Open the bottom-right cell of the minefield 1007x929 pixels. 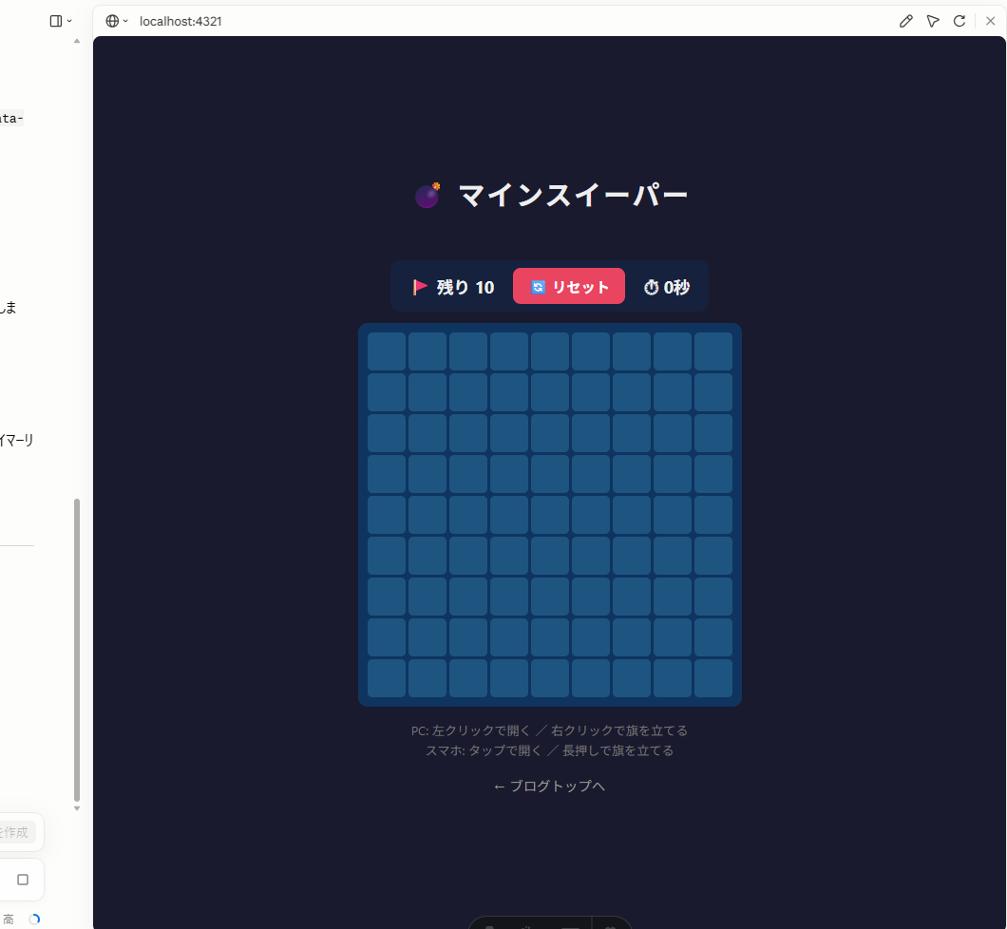[713, 678]
